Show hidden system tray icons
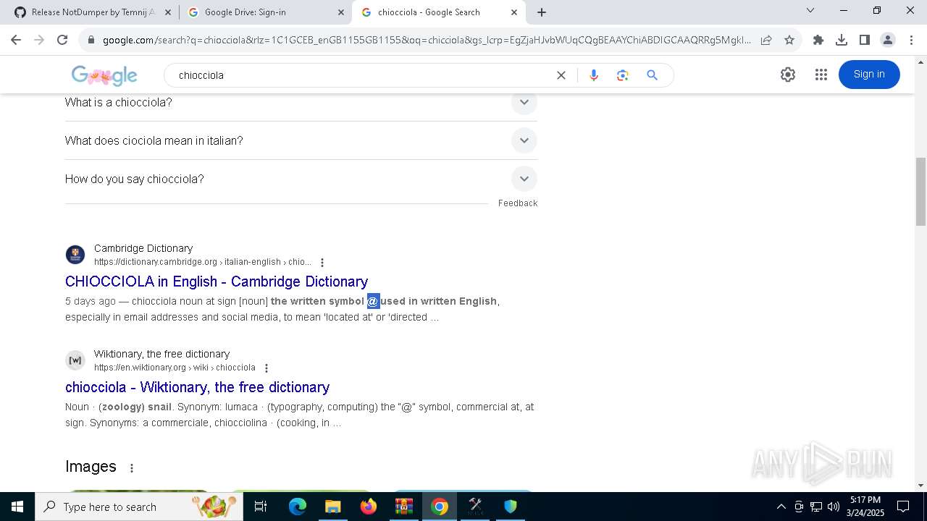Viewport: 927px width, 521px height. click(x=781, y=507)
